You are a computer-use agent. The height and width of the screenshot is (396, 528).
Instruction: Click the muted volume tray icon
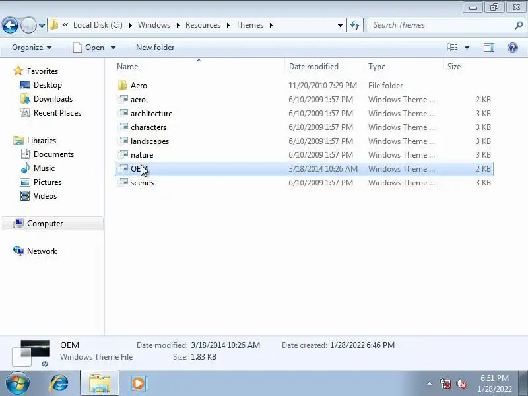[x=461, y=383]
